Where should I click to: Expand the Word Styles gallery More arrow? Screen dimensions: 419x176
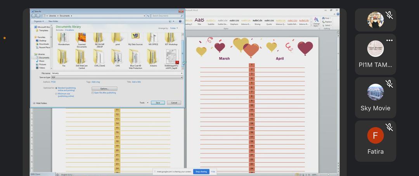[x=311, y=25]
